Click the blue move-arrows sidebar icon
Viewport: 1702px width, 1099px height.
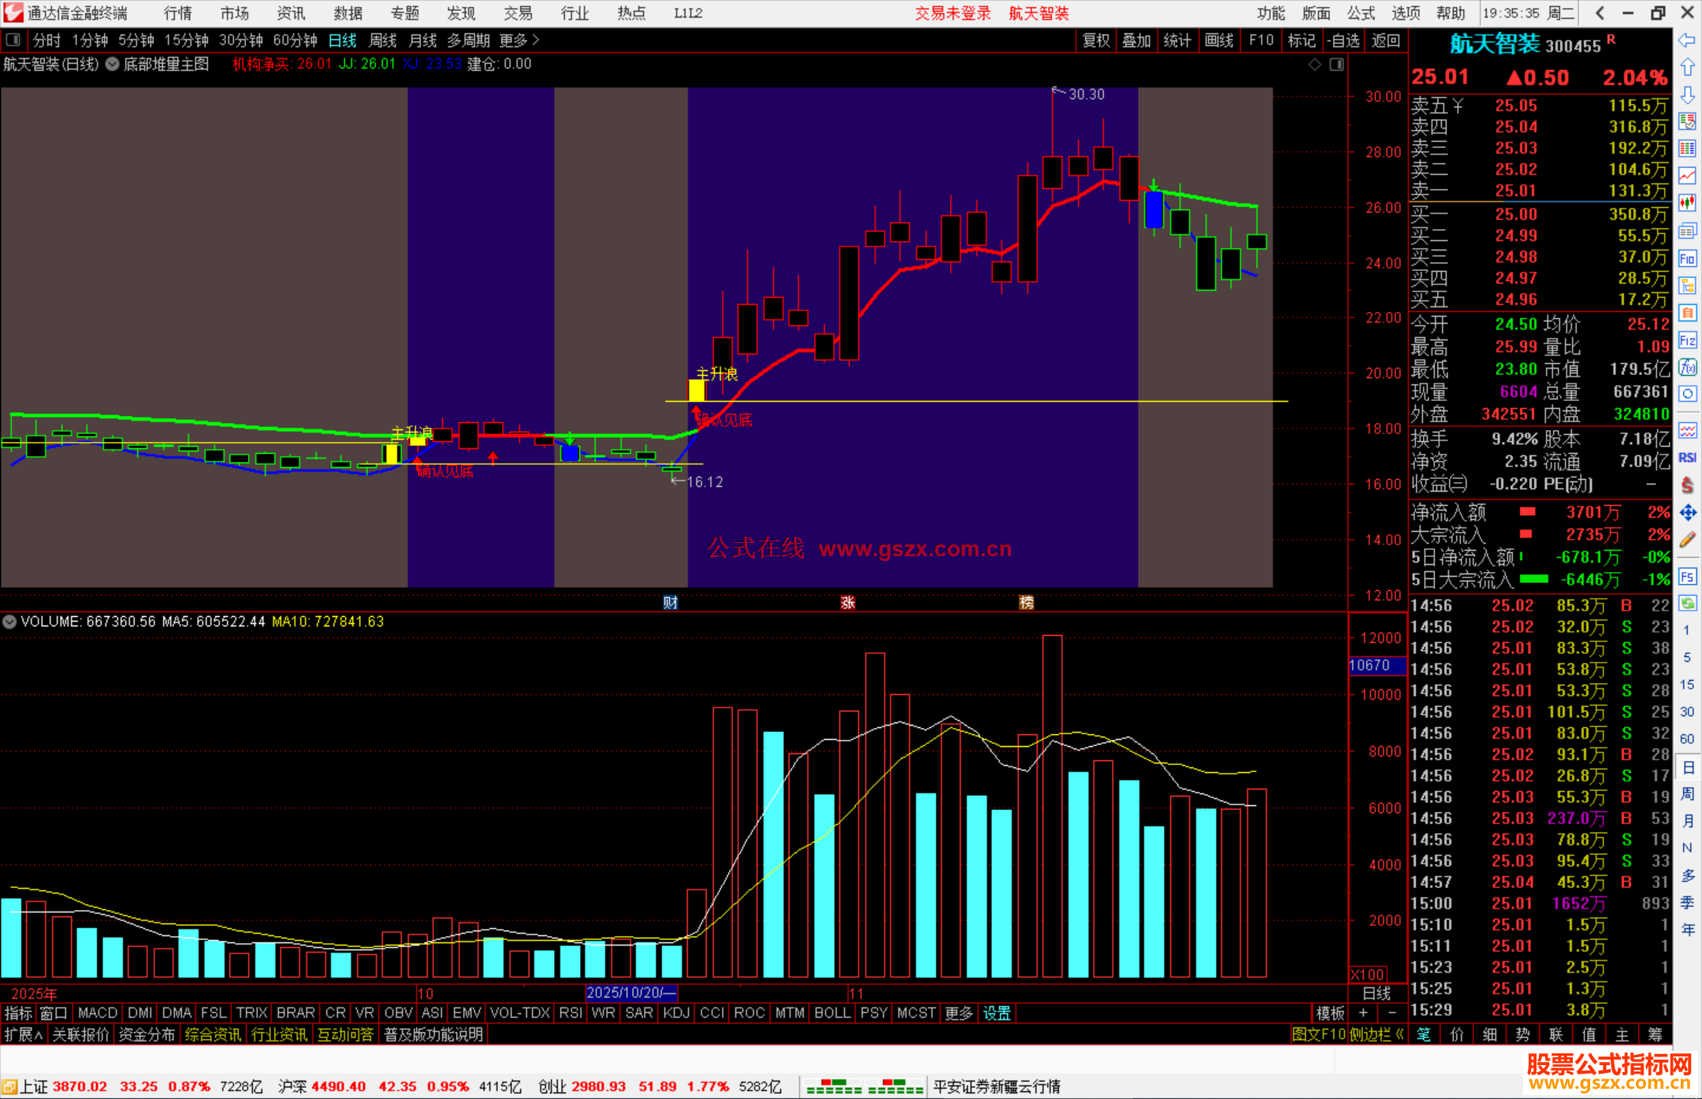[1687, 513]
